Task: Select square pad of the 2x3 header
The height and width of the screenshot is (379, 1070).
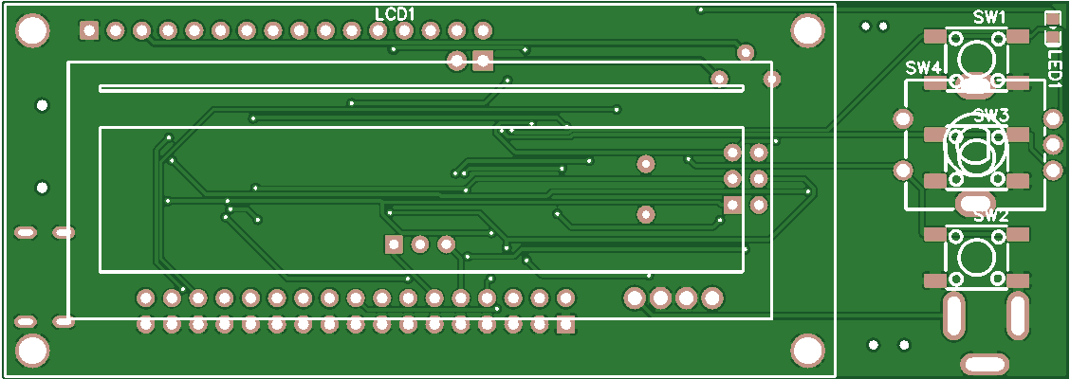Action: 732,204
